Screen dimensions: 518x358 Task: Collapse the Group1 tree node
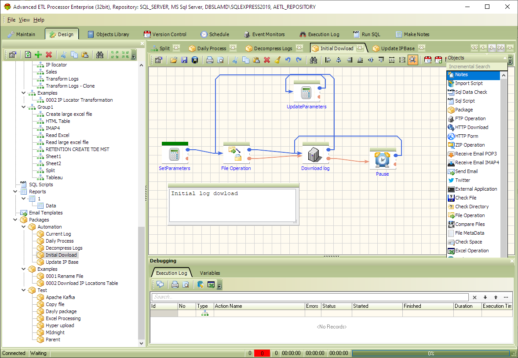[x=23, y=107]
